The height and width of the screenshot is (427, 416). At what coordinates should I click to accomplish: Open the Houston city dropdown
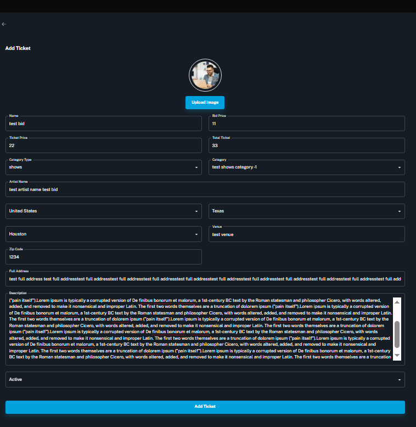[104, 234]
